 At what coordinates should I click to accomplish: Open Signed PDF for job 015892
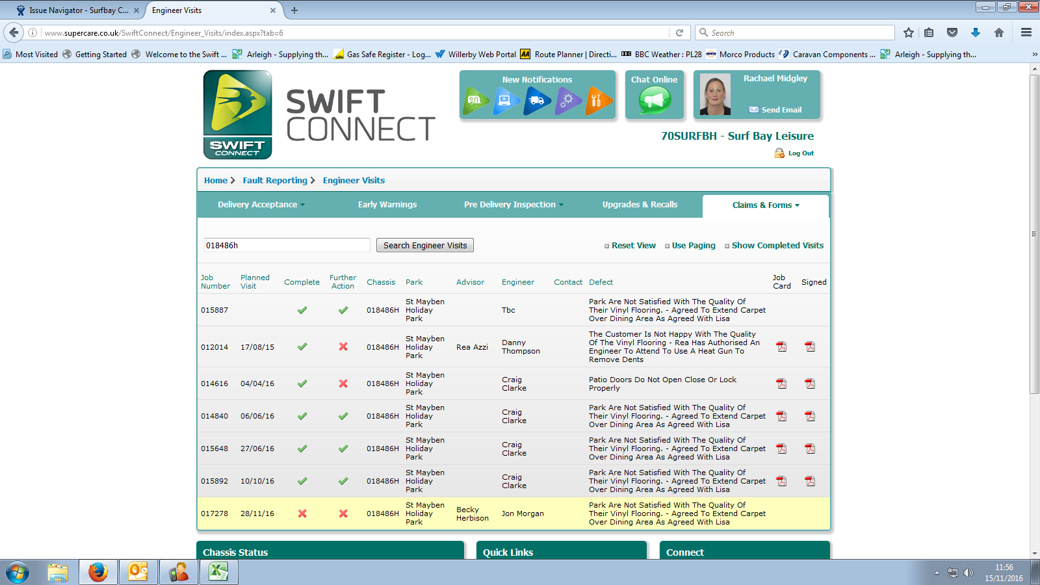pos(810,481)
